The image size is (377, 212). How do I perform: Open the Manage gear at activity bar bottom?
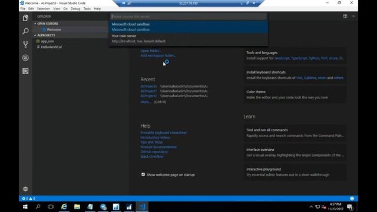point(25,189)
